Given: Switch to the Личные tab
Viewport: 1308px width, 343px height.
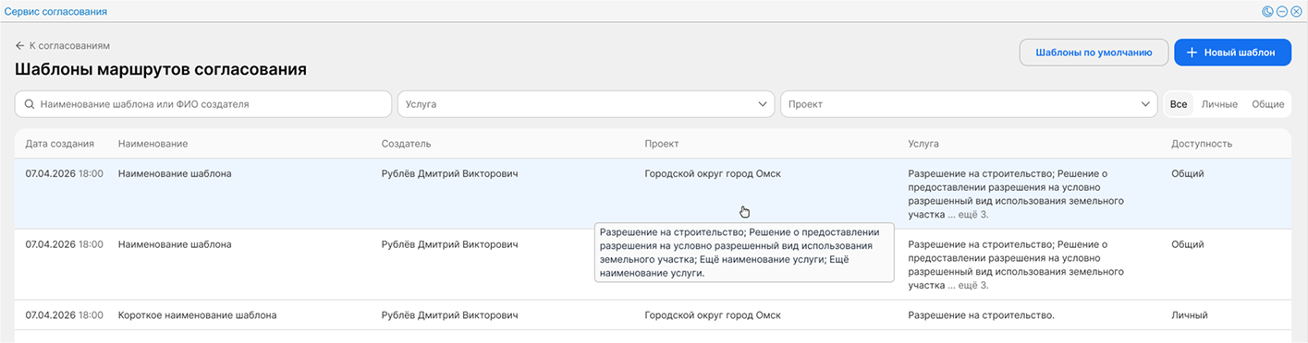Looking at the screenshot, I should coord(1219,104).
